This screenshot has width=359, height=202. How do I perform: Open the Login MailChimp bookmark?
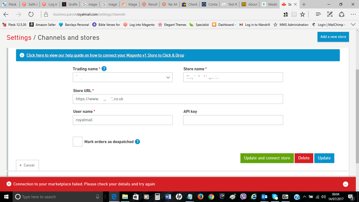pos(329,24)
